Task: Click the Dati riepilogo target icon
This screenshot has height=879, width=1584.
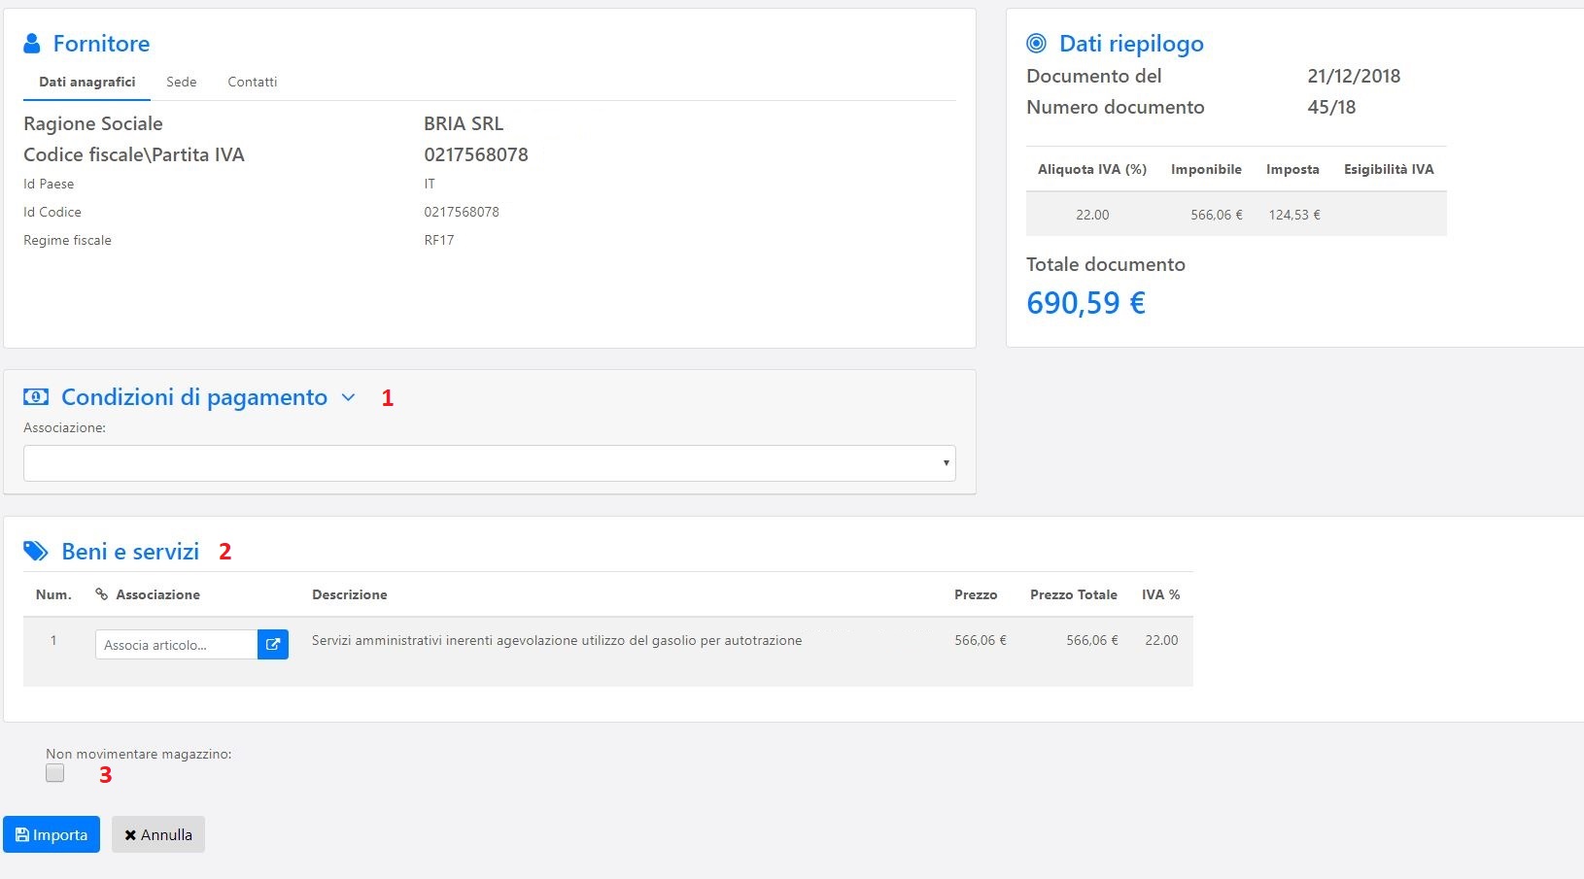Action: pos(1037,44)
